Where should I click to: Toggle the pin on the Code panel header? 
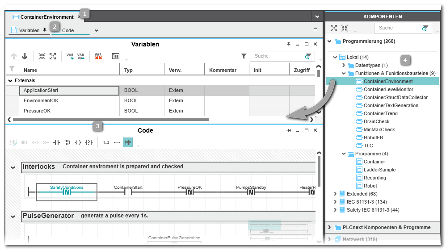point(289,130)
